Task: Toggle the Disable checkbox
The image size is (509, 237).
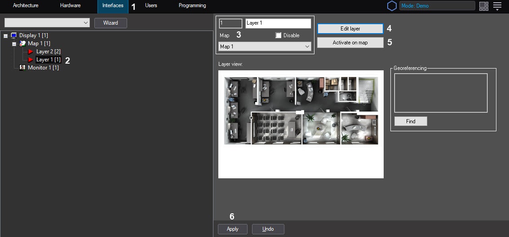Action: [279, 35]
